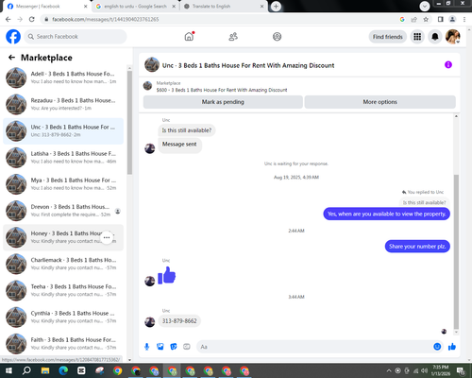Viewport: 472px width, 378px height.
Task: Choose a sticker icon
Action: (x=174, y=347)
